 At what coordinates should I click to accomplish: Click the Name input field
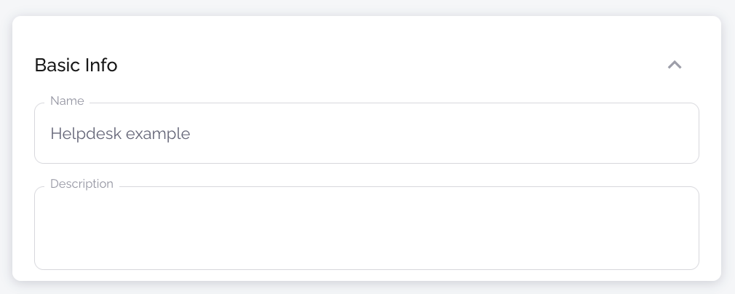[366, 134]
